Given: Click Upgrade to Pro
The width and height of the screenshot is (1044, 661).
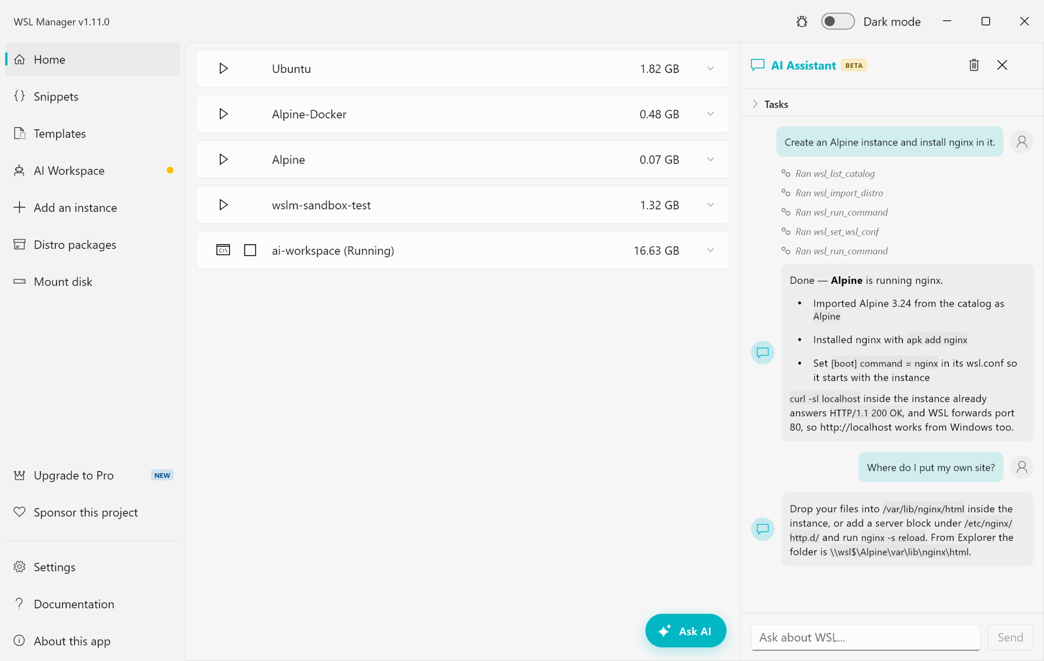Looking at the screenshot, I should [93, 475].
